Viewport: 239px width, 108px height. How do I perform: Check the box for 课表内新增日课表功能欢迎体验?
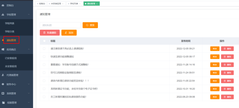[44, 81]
